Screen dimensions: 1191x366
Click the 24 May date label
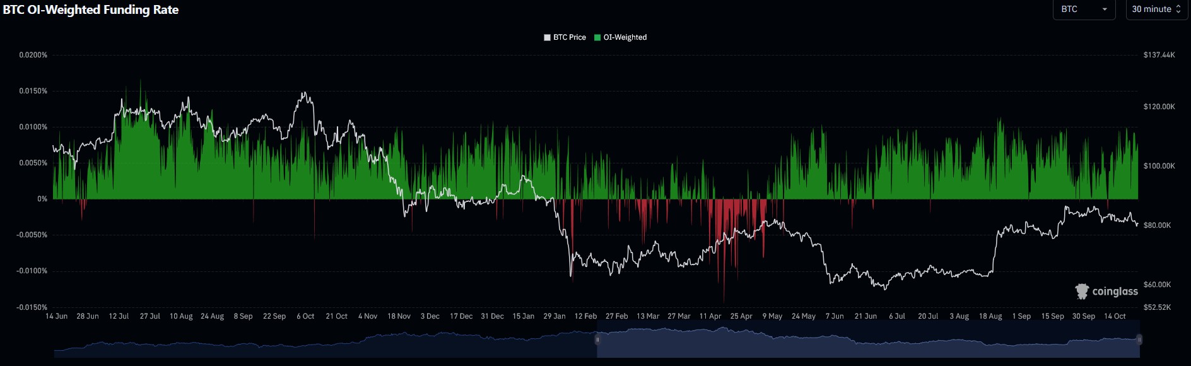click(x=804, y=316)
